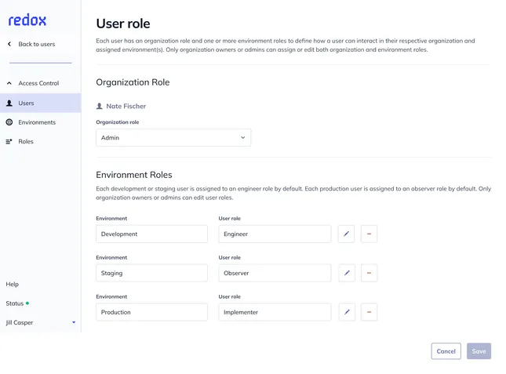The image size is (506, 374).
Task: Click the Users person icon in sidebar
Action: pyautogui.click(x=9, y=103)
